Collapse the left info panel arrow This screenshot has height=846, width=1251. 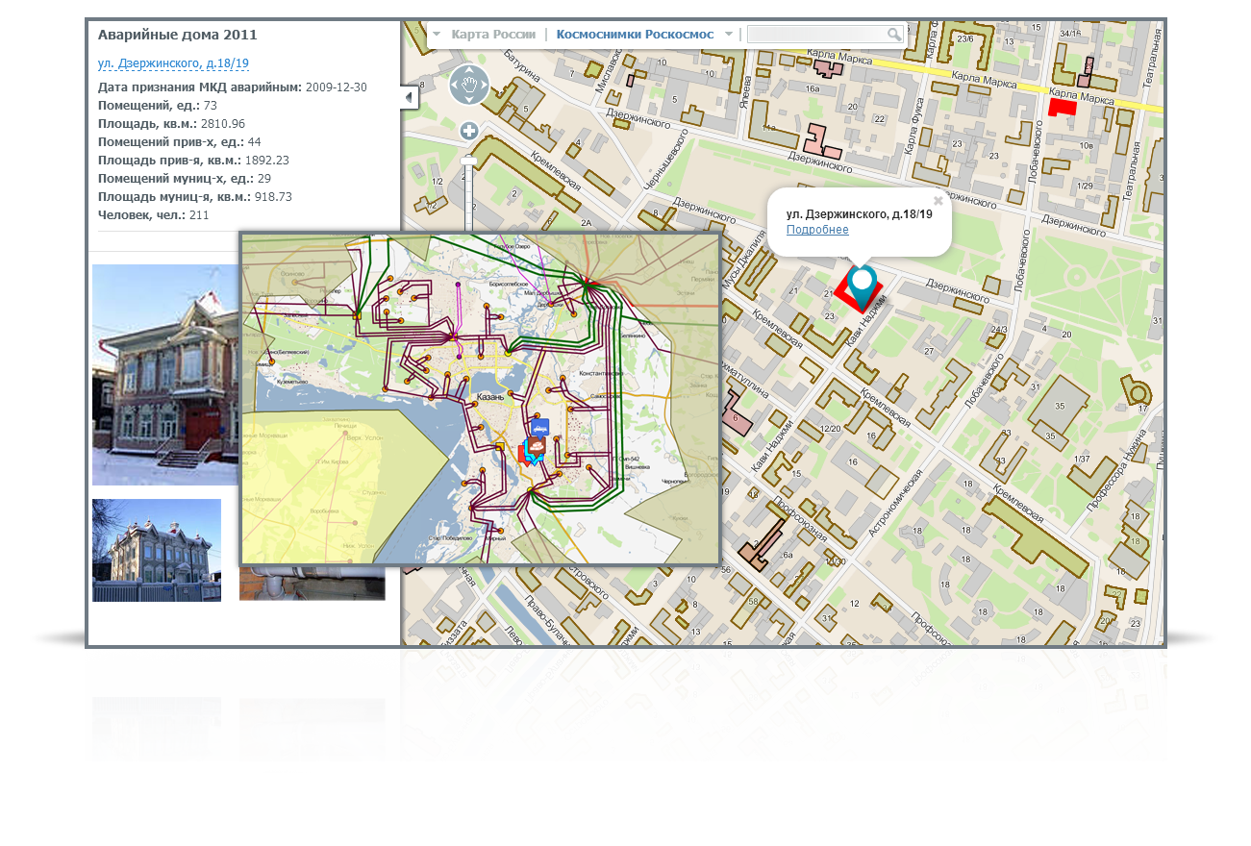[410, 97]
